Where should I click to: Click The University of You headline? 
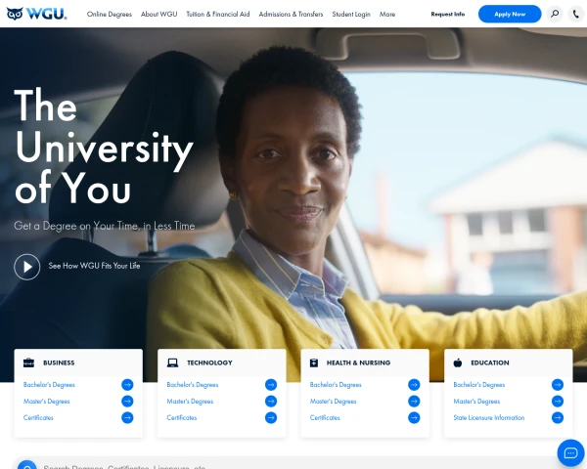click(104, 146)
